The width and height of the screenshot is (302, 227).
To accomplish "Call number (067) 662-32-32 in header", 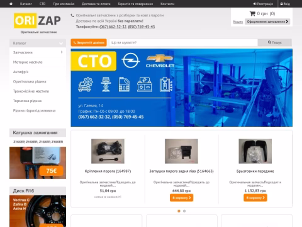I will [x=113, y=26].
